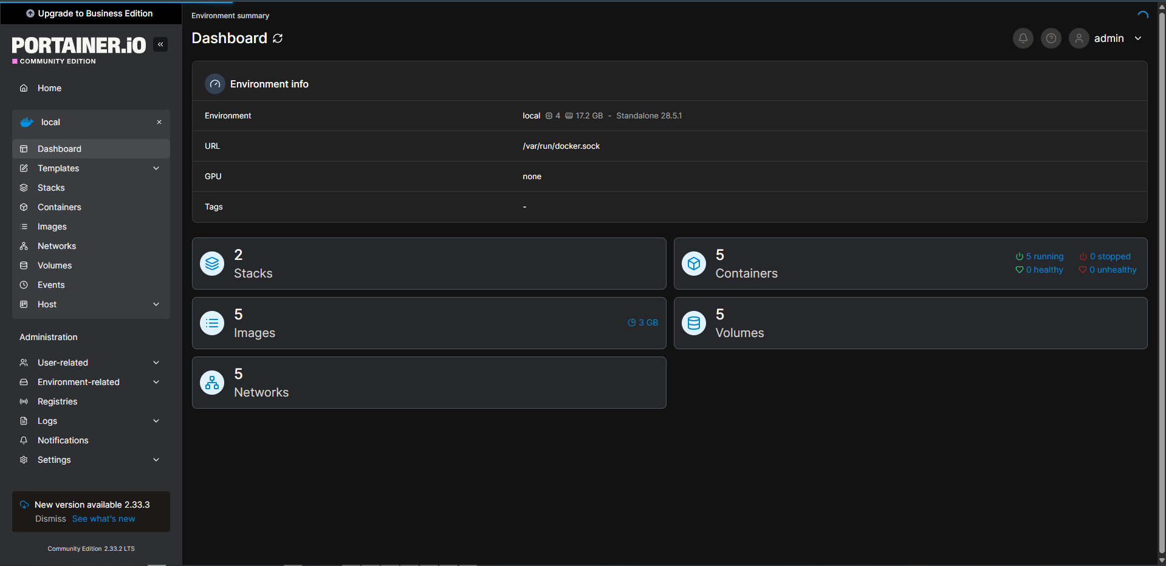Click the See what's new link
The image size is (1166, 566).
point(103,519)
